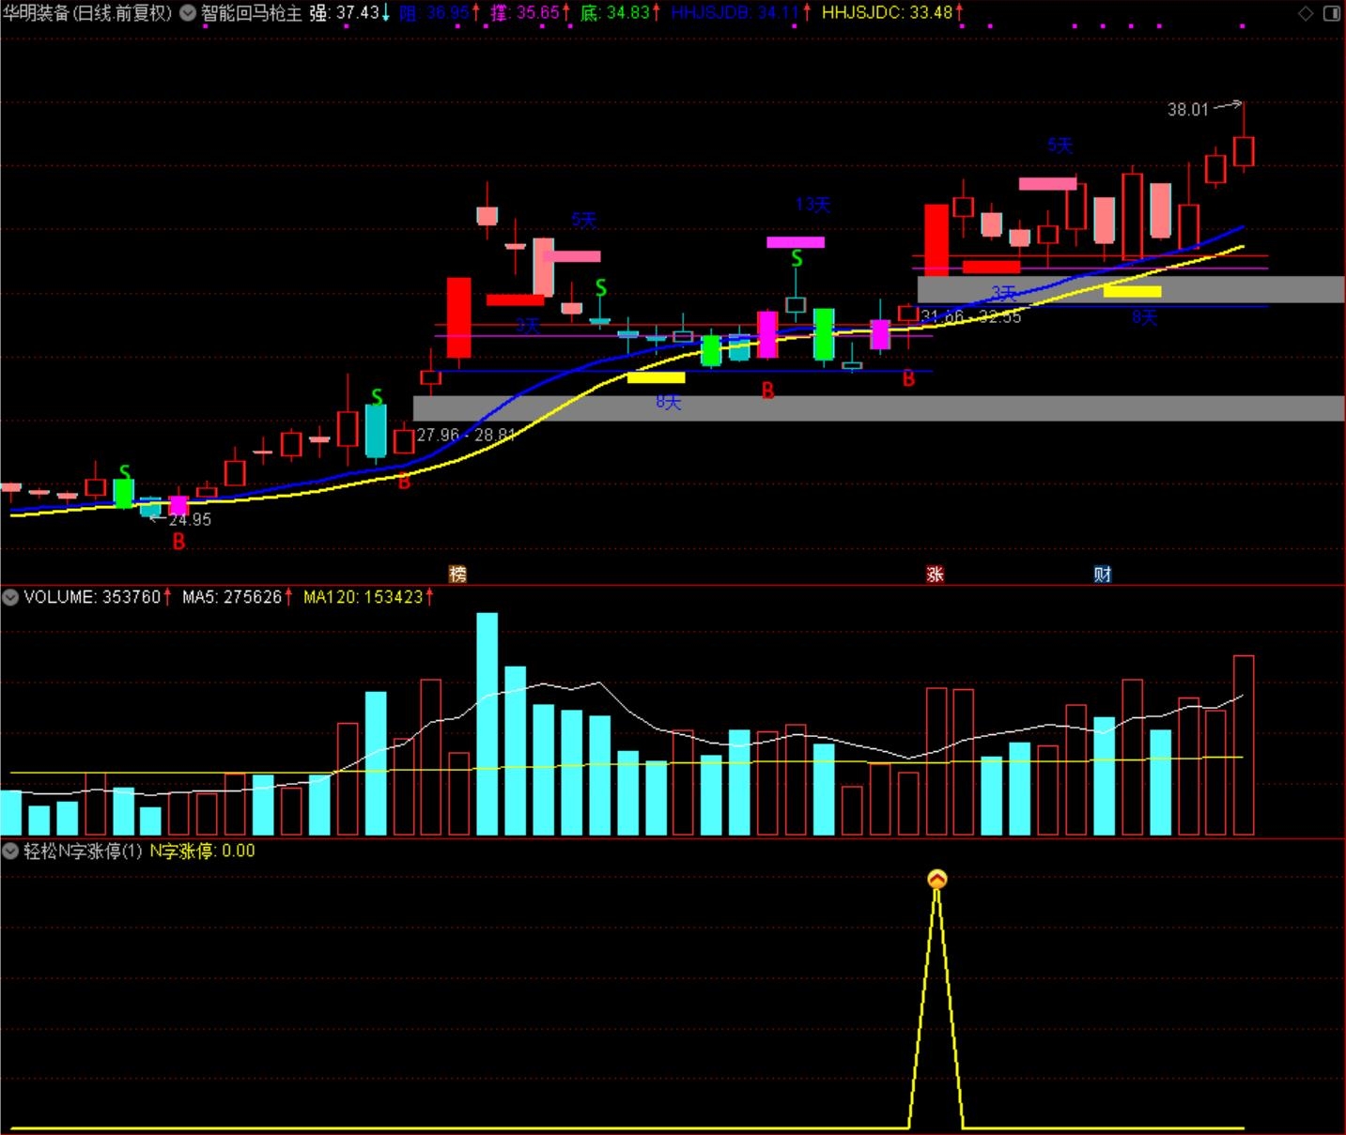Click the 38.01 high price label
The image size is (1346, 1135).
(x=1187, y=110)
